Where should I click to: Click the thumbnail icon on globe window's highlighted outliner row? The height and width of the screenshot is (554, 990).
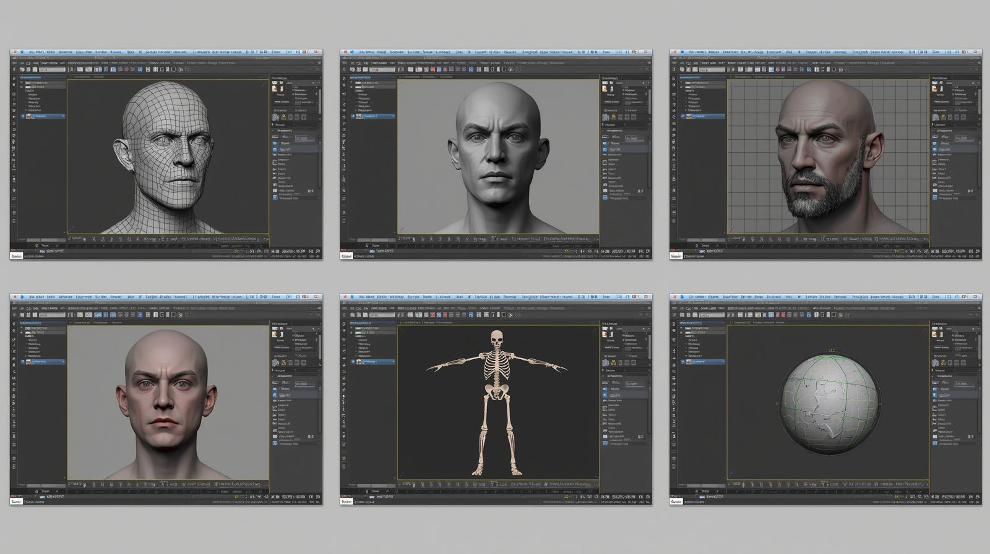pyautogui.click(x=690, y=362)
